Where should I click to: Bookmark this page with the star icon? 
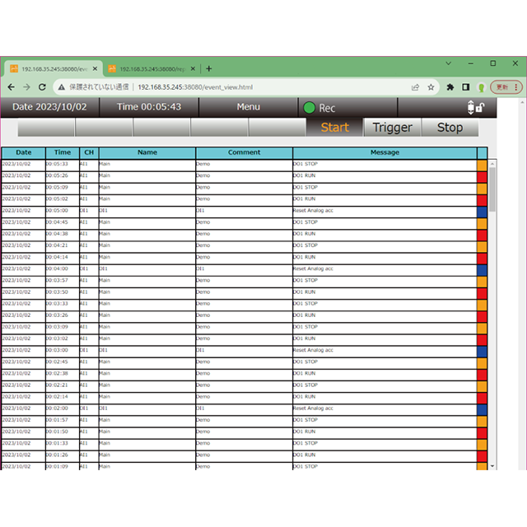431,86
